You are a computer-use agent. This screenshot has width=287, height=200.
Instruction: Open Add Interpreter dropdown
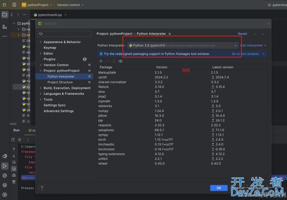(x=253, y=45)
